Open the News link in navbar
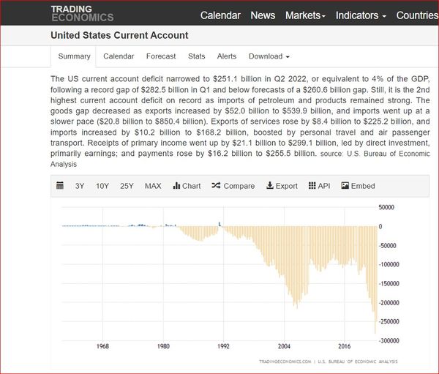The height and width of the screenshot is (374, 439). click(263, 15)
